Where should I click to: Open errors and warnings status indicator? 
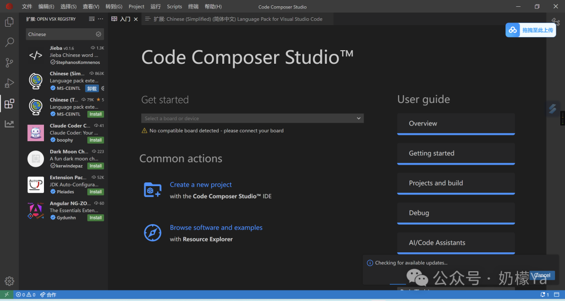[x=26, y=295]
